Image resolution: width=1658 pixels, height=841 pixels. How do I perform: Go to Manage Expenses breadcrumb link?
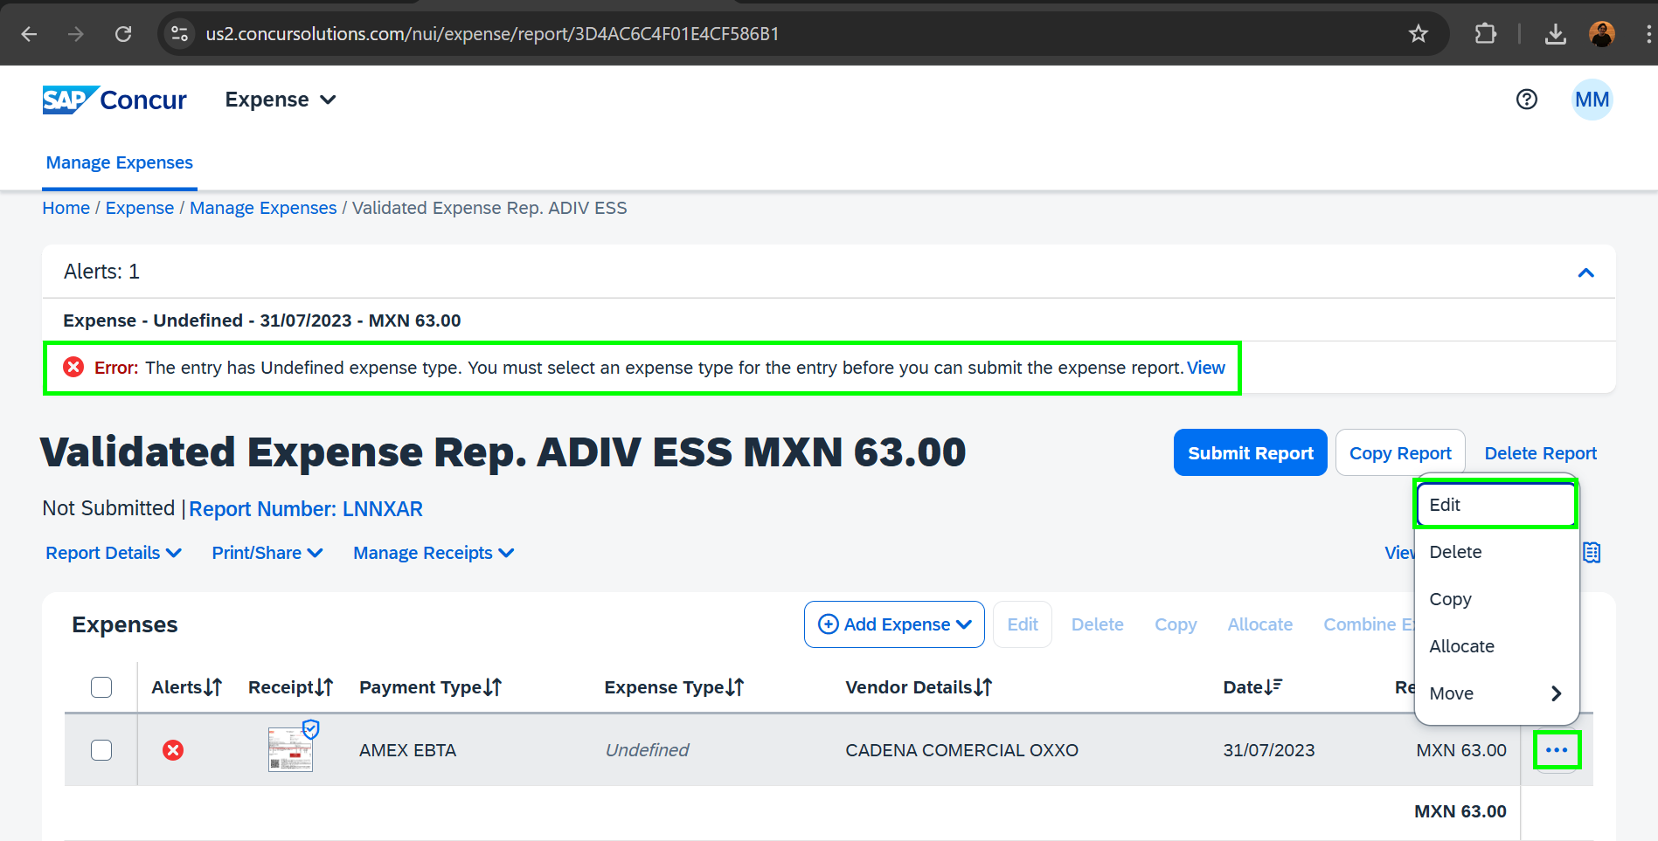pyautogui.click(x=263, y=208)
